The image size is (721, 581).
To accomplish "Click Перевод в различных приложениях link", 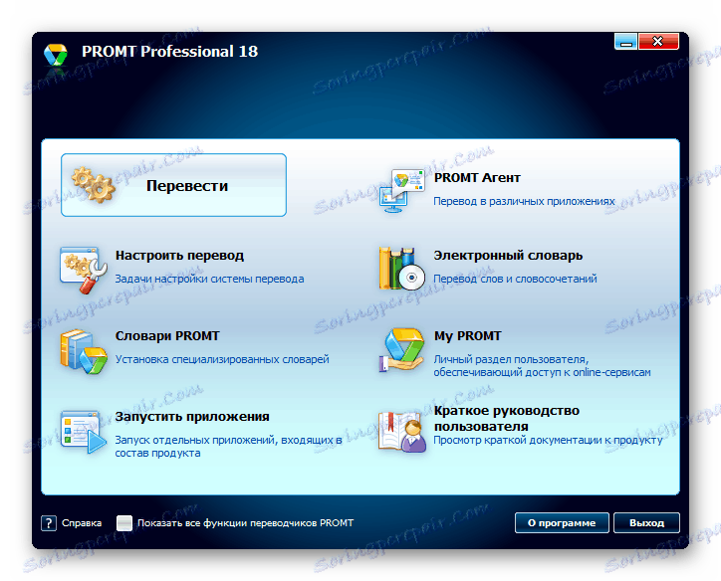I will click(x=524, y=201).
